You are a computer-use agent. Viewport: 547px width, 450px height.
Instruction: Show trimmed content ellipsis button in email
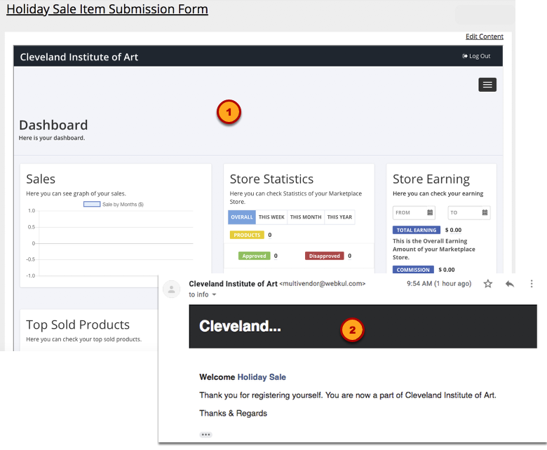click(x=205, y=435)
